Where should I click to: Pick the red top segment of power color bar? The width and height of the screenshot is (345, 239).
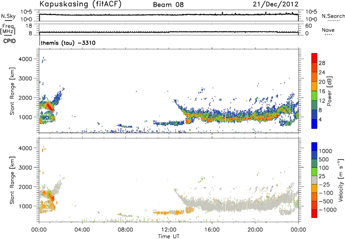click(314, 58)
